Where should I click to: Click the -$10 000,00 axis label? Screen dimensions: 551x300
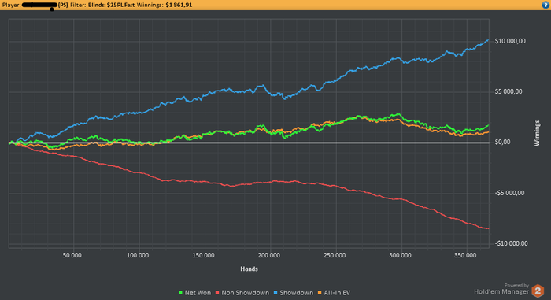pos(512,244)
